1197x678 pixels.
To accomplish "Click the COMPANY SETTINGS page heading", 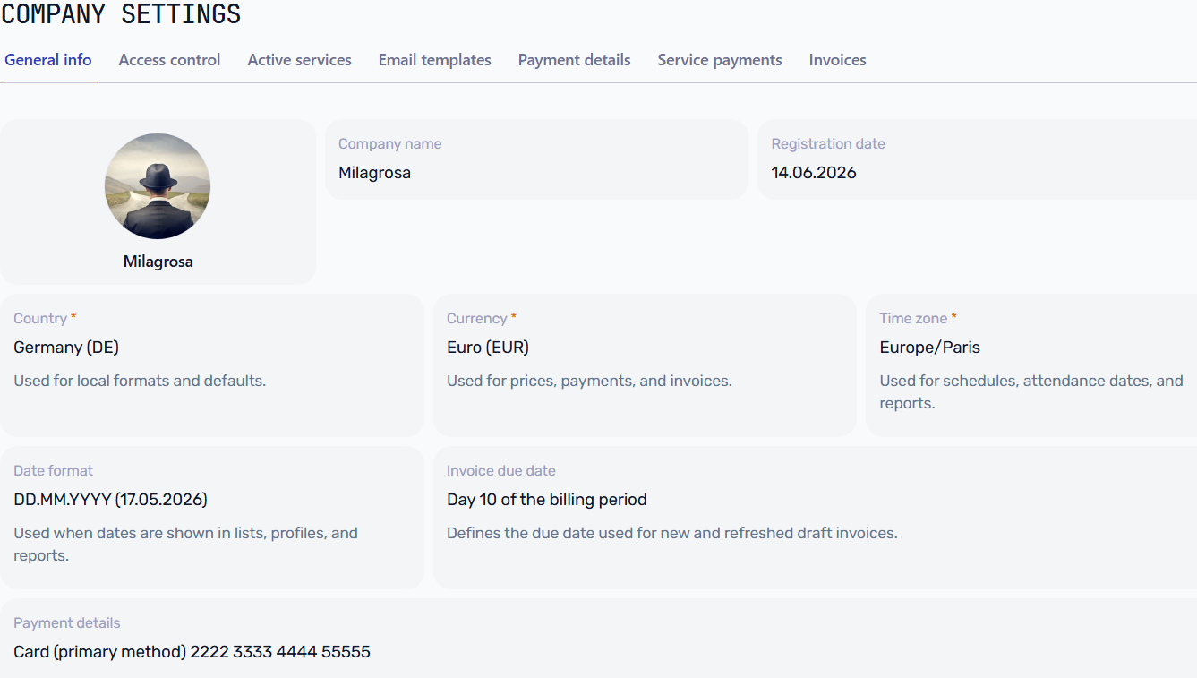I will (x=121, y=14).
